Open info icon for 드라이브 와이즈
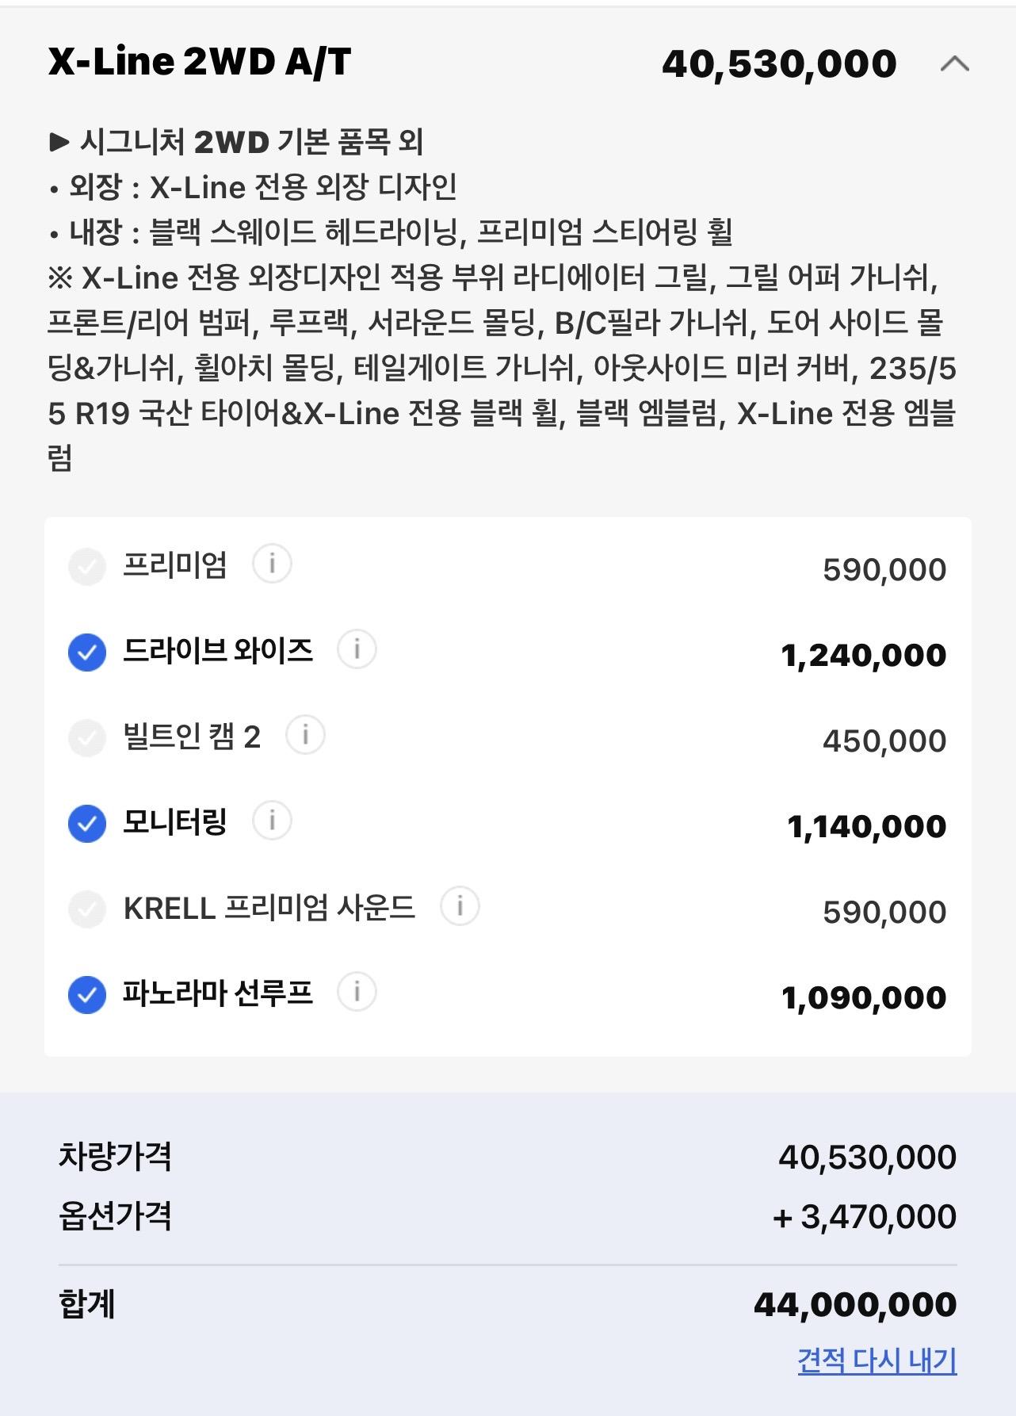This screenshot has height=1416, width=1016. 357,650
